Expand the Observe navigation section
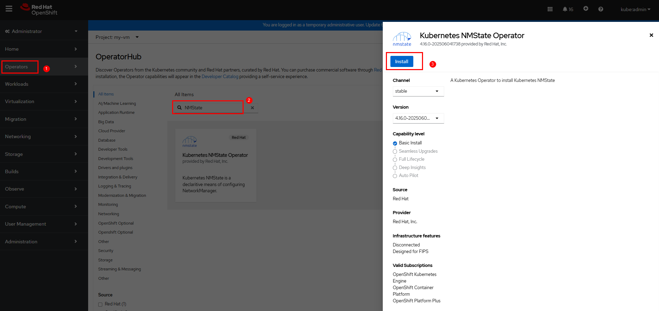Viewport: 659px width, 311px height. 44,189
